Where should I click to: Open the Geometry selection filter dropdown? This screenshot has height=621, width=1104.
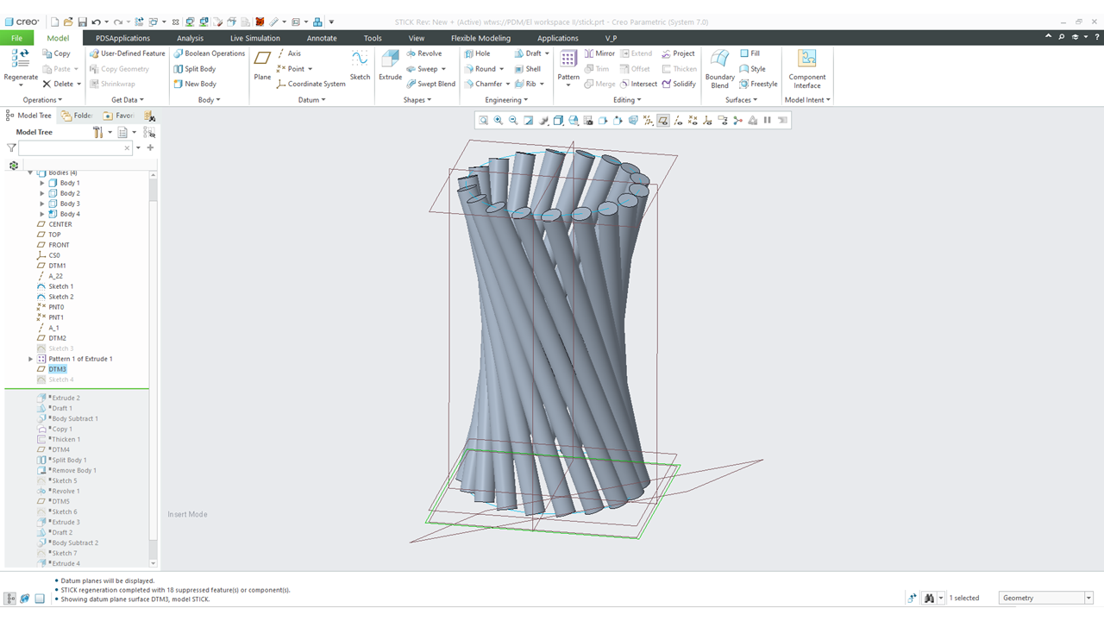point(1088,598)
